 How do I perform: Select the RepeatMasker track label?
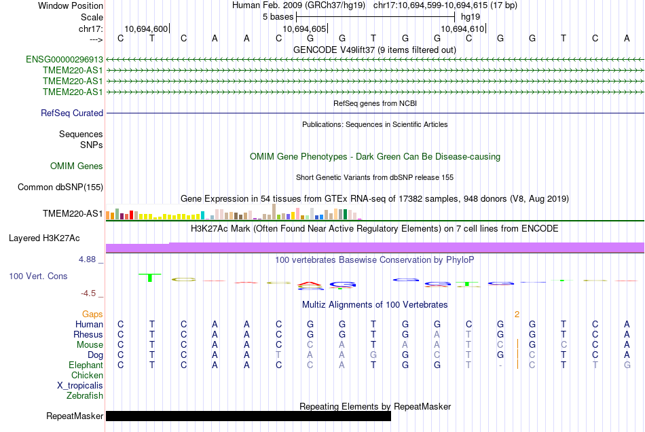click(75, 416)
